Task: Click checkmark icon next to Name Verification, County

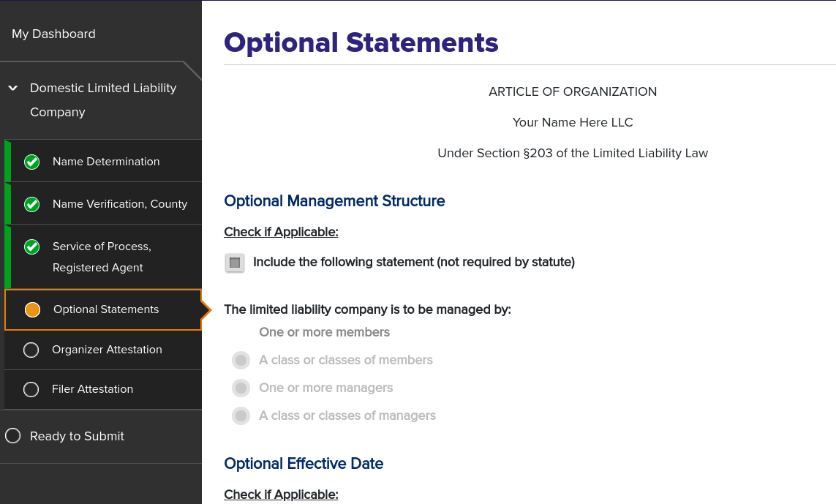Action: 31,204
